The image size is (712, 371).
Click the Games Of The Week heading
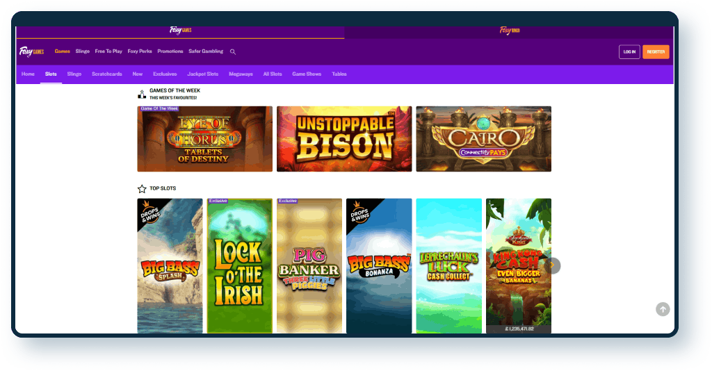(x=175, y=91)
